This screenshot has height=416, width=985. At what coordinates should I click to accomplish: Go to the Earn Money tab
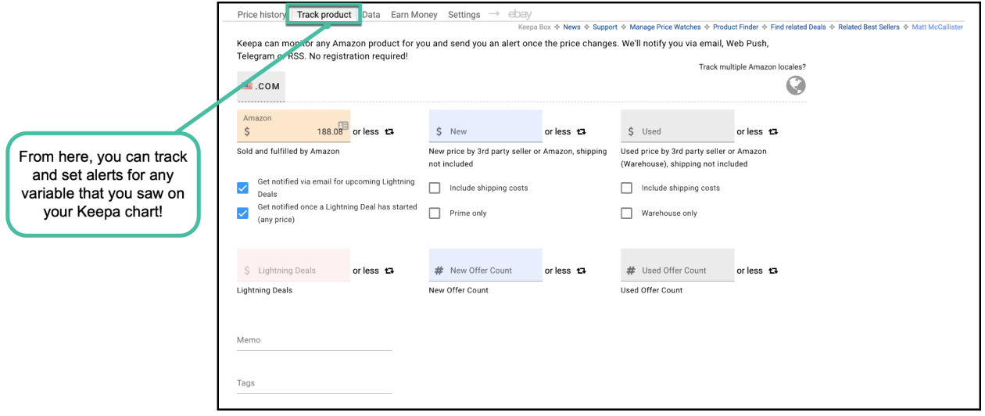point(414,15)
